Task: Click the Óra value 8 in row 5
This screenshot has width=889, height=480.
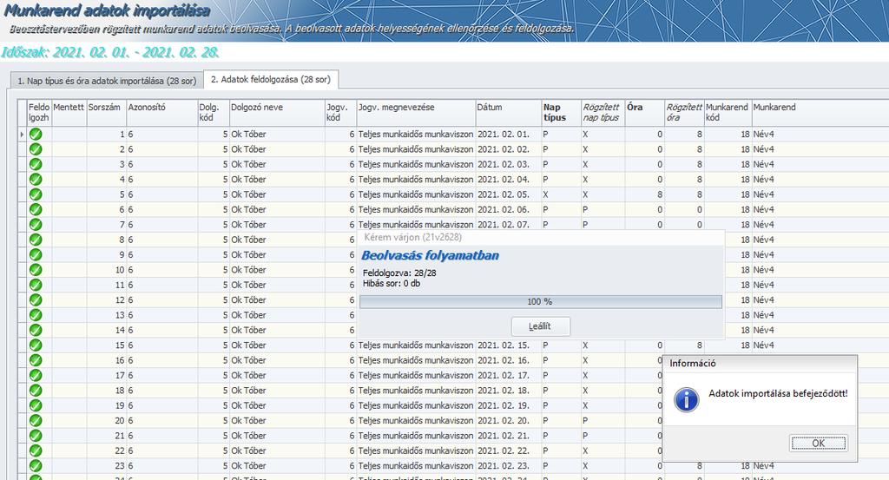Action: click(660, 194)
